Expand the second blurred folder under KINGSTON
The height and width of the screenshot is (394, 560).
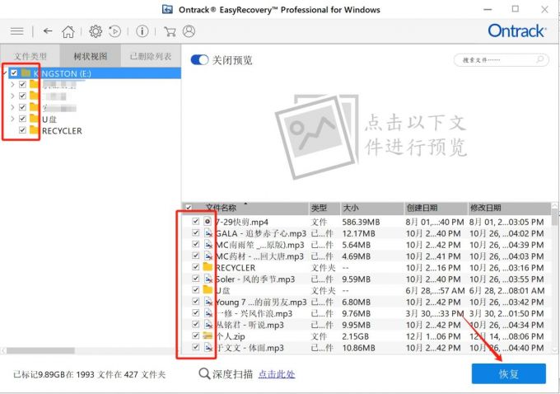click(12, 96)
